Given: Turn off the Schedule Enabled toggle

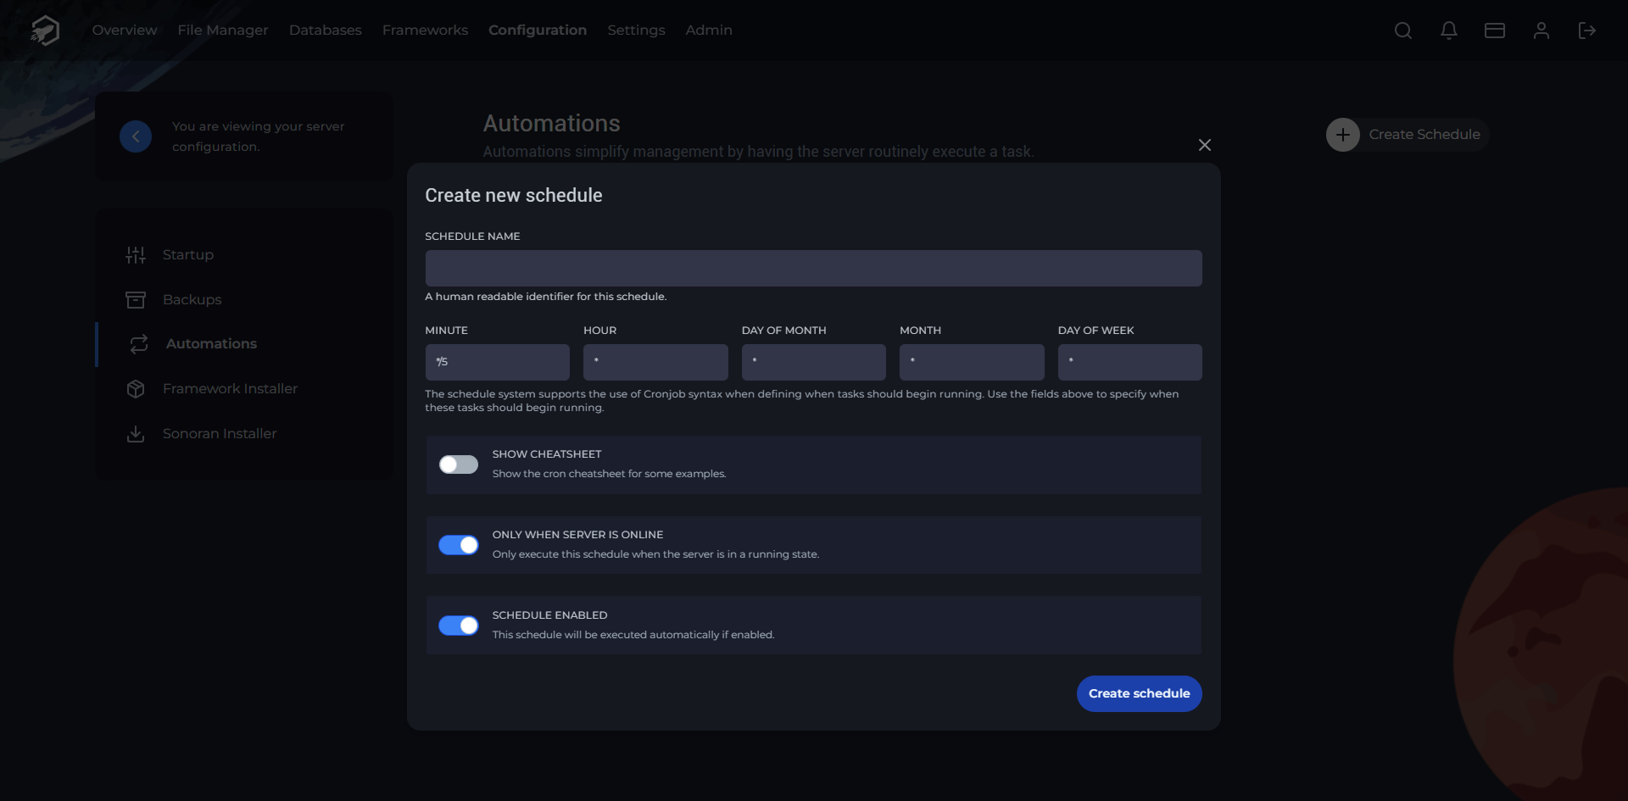Looking at the screenshot, I should [x=459, y=626].
